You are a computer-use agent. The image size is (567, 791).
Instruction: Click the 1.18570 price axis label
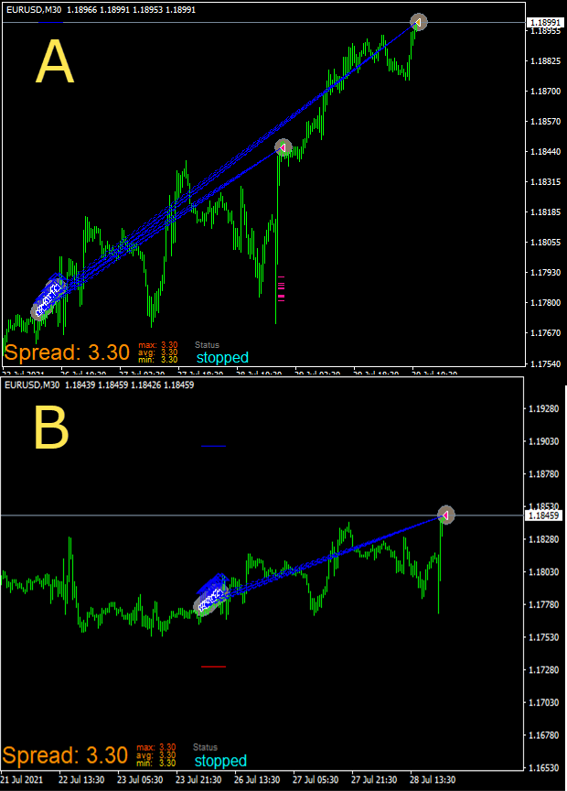(x=545, y=122)
